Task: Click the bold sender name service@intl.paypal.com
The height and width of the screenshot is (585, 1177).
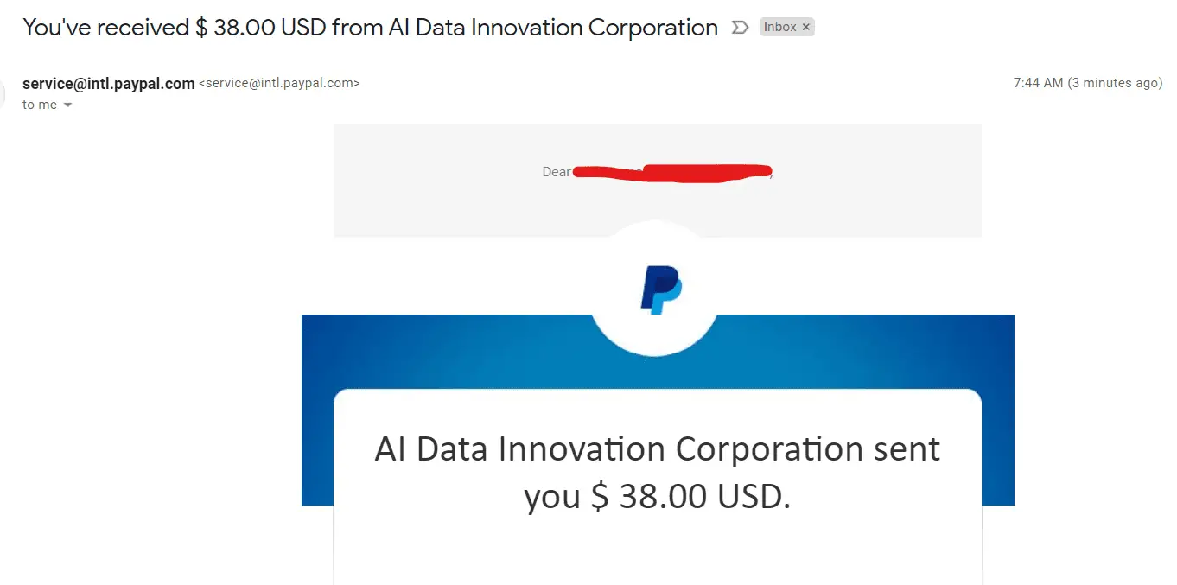Action: pyautogui.click(x=109, y=84)
